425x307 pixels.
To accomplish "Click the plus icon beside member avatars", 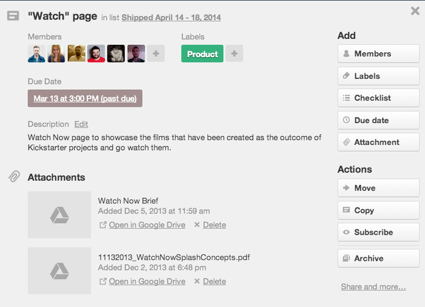I will click(x=156, y=53).
